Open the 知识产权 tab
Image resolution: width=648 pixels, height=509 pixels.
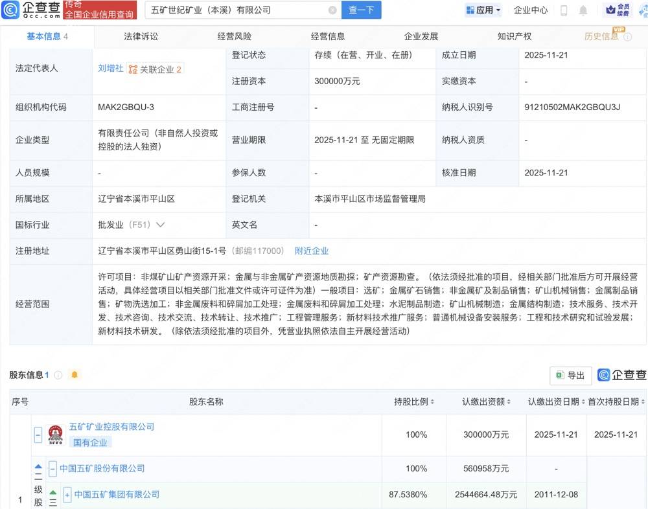(515, 36)
